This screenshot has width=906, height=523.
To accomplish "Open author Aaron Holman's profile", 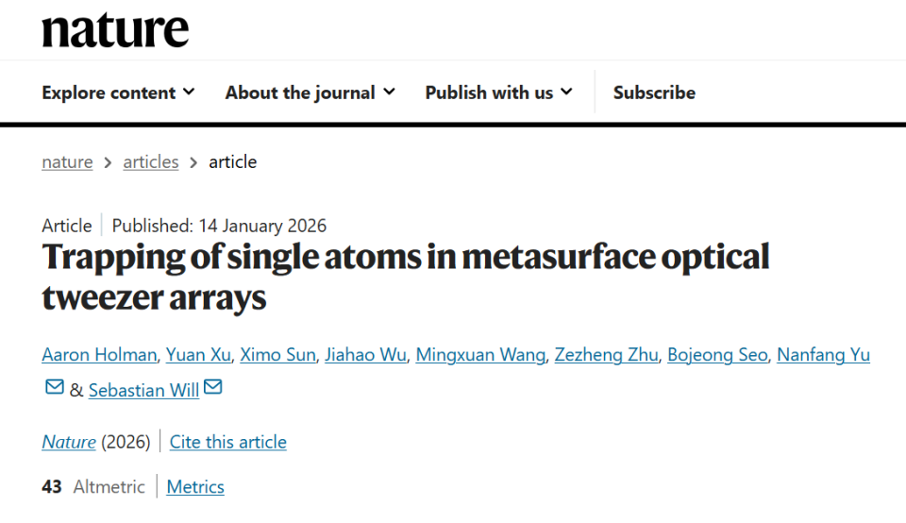I will pos(99,355).
